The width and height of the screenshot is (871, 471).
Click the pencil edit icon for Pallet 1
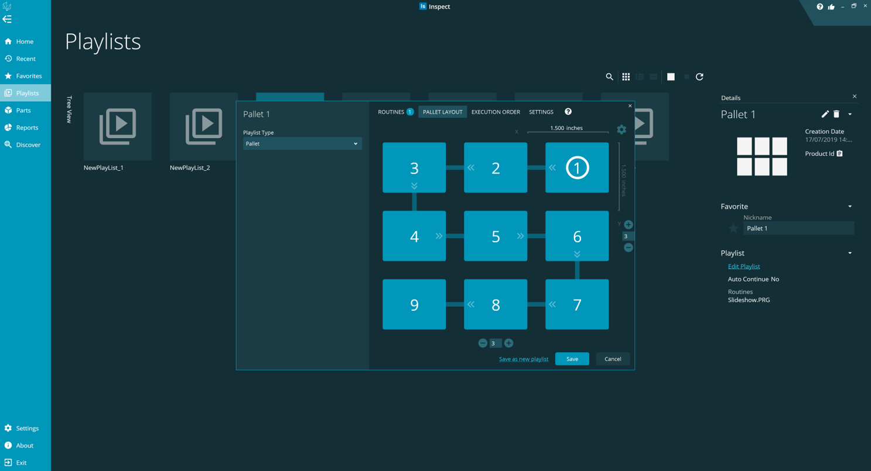click(x=825, y=114)
